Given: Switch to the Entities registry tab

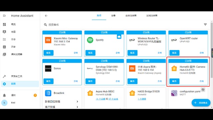Looking at the screenshot, I should coord(131,16).
